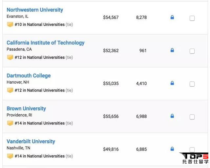Click the lock icon for Northwestern University
This screenshot has width=210, height=168.
point(172,17)
